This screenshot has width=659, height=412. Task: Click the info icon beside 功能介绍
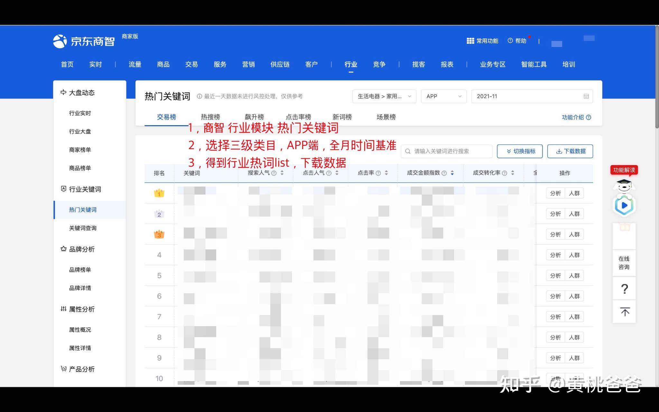pyautogui.click(x=589, y=117)
